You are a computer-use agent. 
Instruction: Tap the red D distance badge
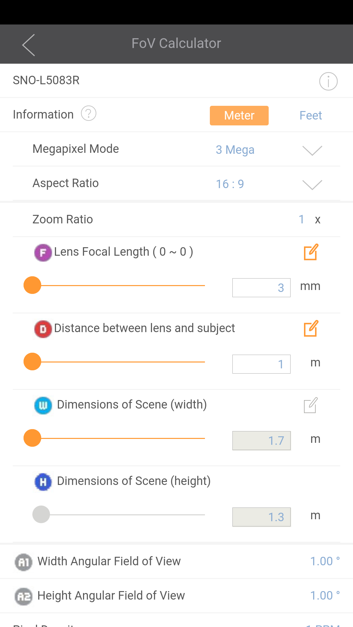click(x=43, y=329)
